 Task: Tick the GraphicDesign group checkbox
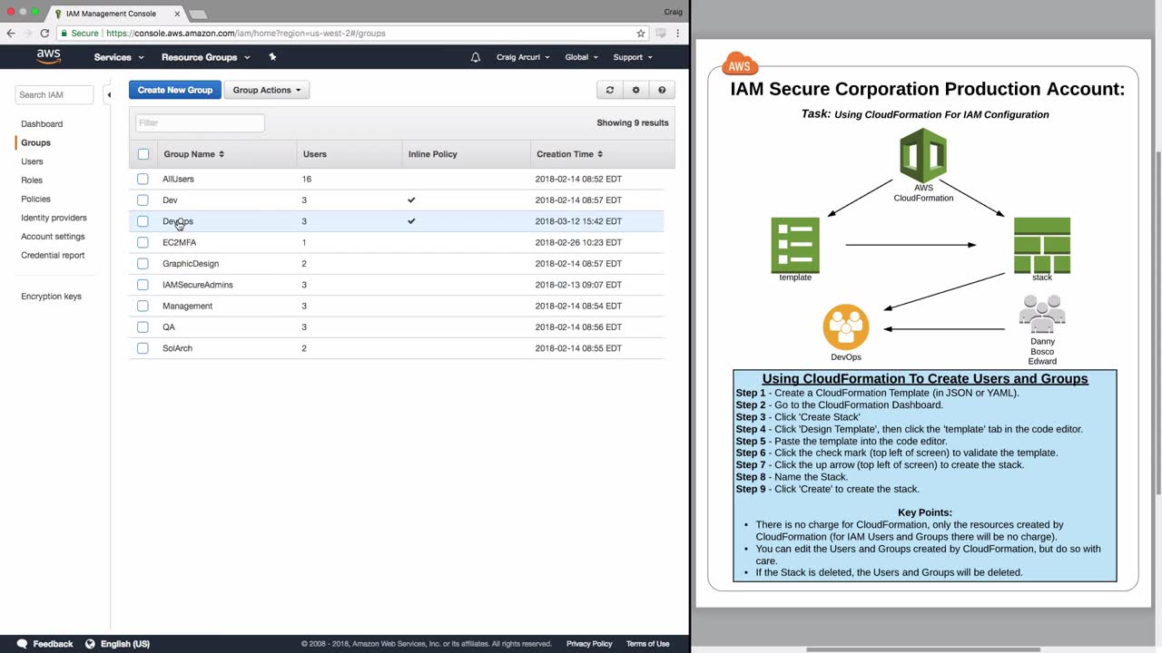[x=143, y=263]
